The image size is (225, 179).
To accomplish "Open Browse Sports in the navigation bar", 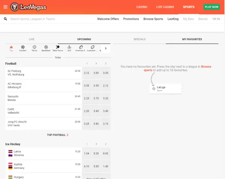I will click(x=153, y=19).
